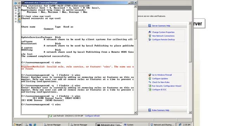This screenshot has height=126, width=225.
Task: Click the green refresh icon beside Last Refresh
Action: click(x=51, y=116)
